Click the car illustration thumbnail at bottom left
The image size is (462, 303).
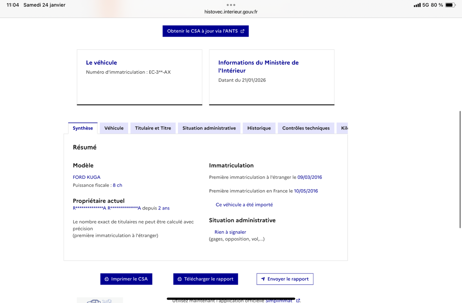coord(100,300)
